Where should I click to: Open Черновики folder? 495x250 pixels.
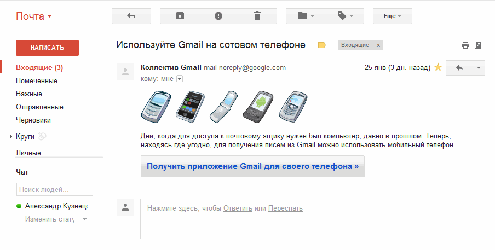coord(33,120)
